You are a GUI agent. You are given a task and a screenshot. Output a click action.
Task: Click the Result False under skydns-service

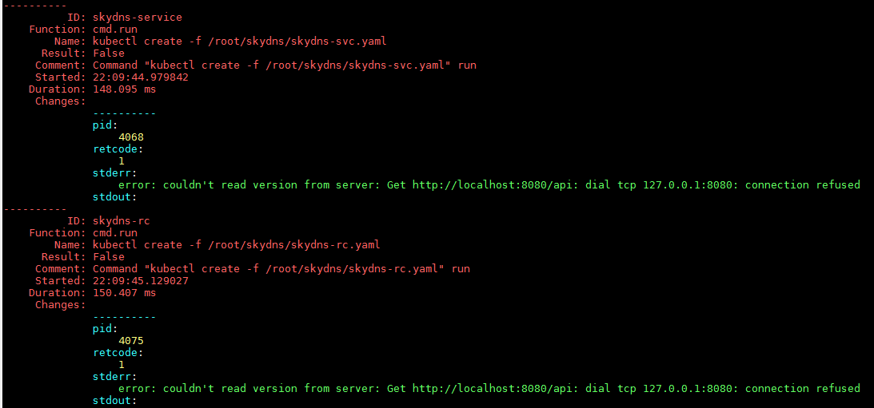coord(109,53)
